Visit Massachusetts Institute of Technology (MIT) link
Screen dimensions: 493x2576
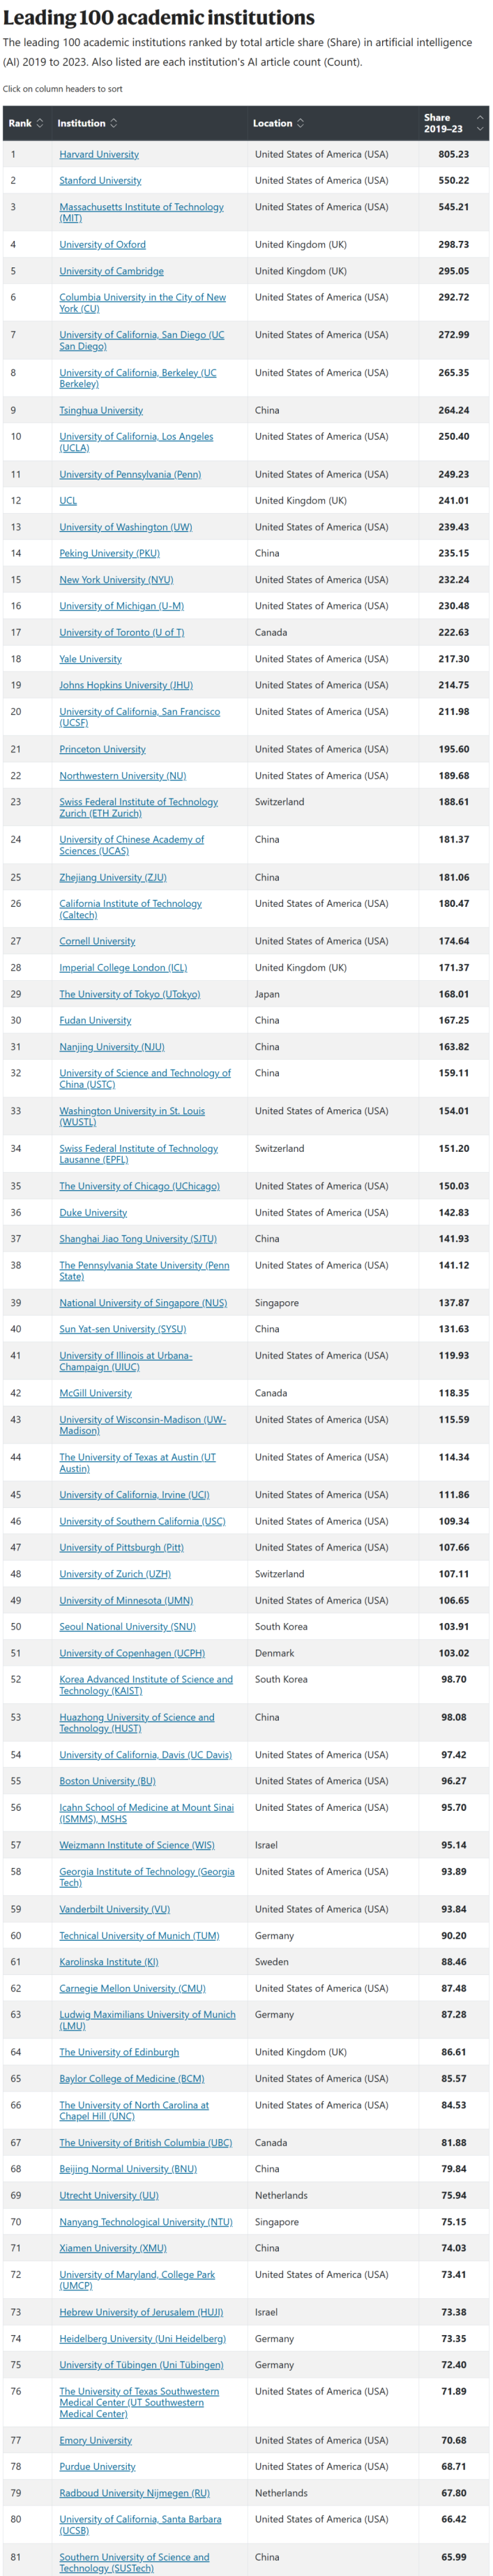point(141,212)
